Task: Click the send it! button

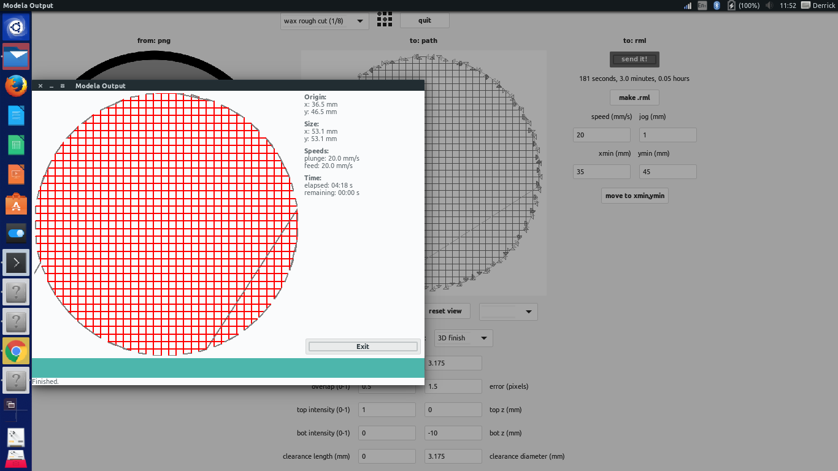Action: tap(634, 59)
